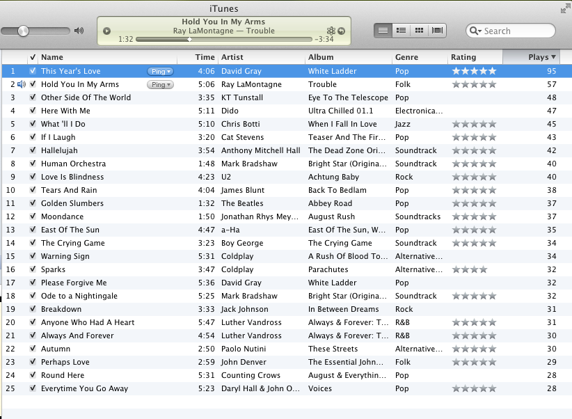Set the star rating for Hold You In My Arms
Viewport: 572px width, 419px height.
[x=475, y=84]
